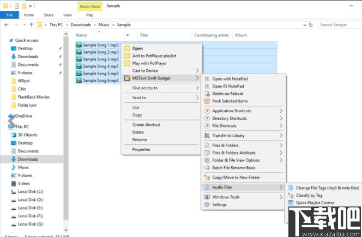Viewport: 362px width, 237px height.
Task: Open the Share ribbon tab
Action: (x=48, y=15)
